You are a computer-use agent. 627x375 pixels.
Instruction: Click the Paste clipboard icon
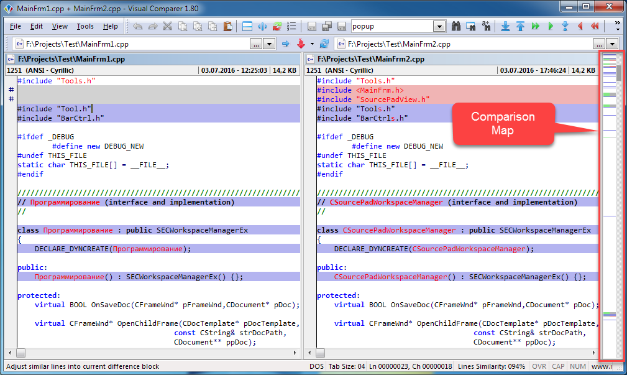click(227, 26)
